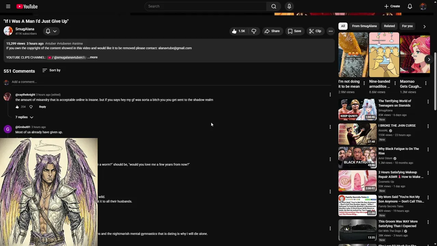The width and height of the screenshot is (437, 246).
Task: Open I BROKE THE JHIN CURSE title
Action: pyautogui.click(x=397, y=126)
